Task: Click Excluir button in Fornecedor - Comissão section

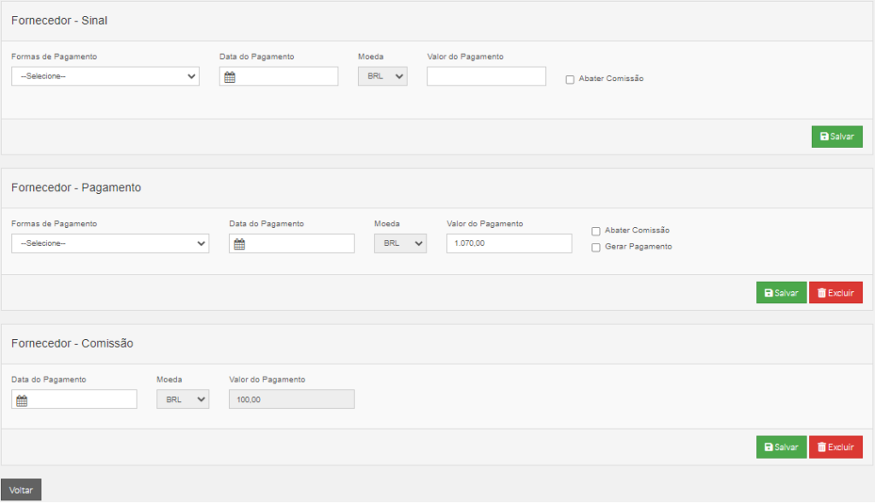Action: (836, 447)
